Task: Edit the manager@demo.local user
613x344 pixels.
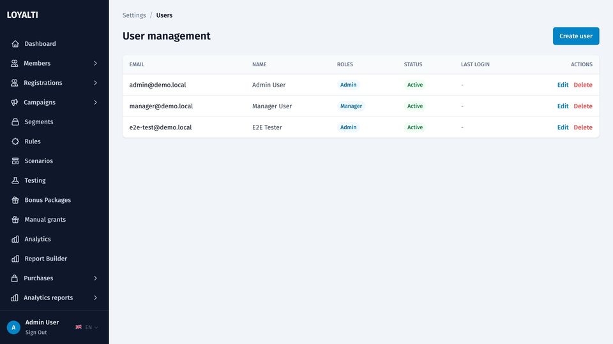Action: (563, 106)
